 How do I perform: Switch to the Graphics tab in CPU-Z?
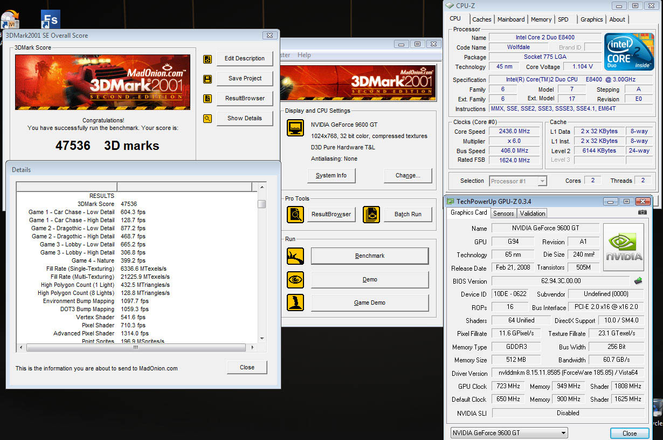click(x=591, y=19)
